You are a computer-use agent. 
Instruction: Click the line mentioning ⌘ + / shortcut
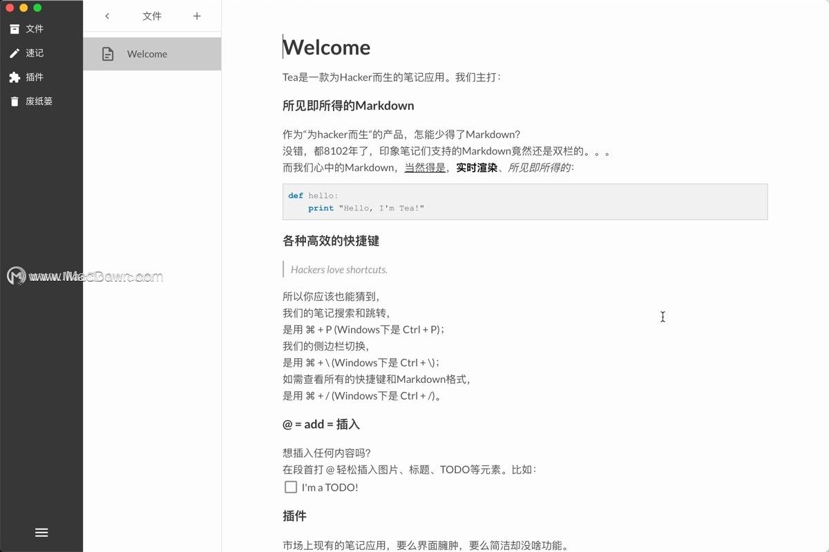click(362, 396)
